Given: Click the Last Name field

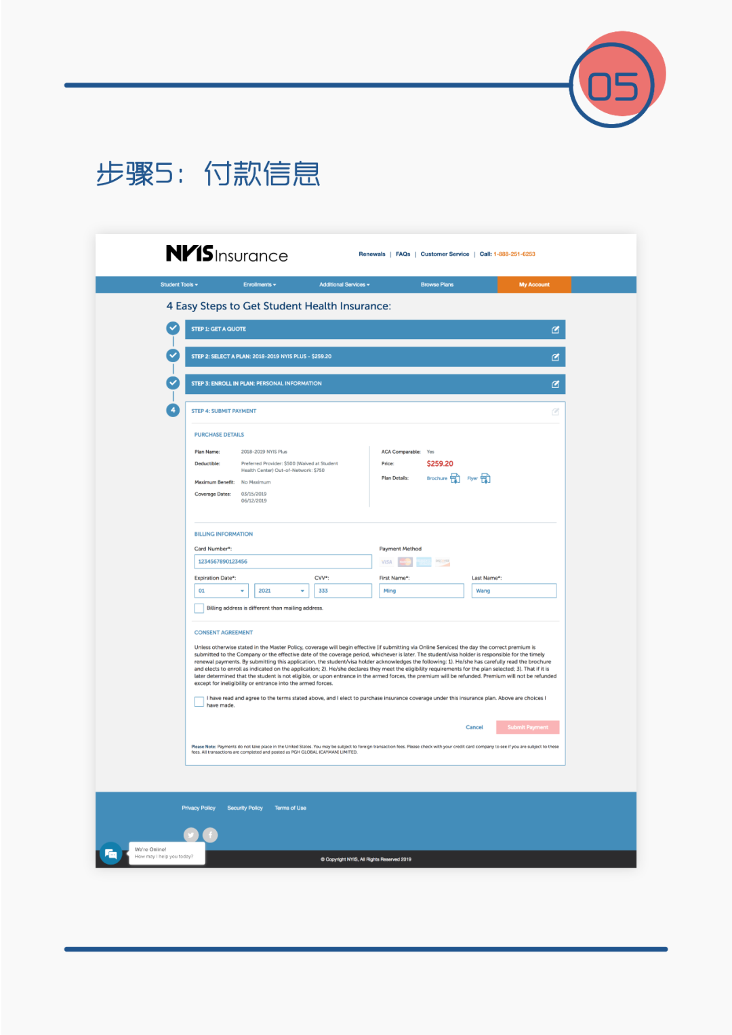Looking at the screenshot, I should pos(514,591).
